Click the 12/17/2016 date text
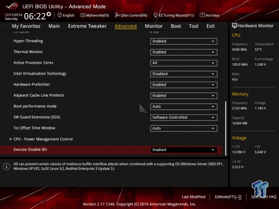The image size is (279, 209). tap(13, 15)
